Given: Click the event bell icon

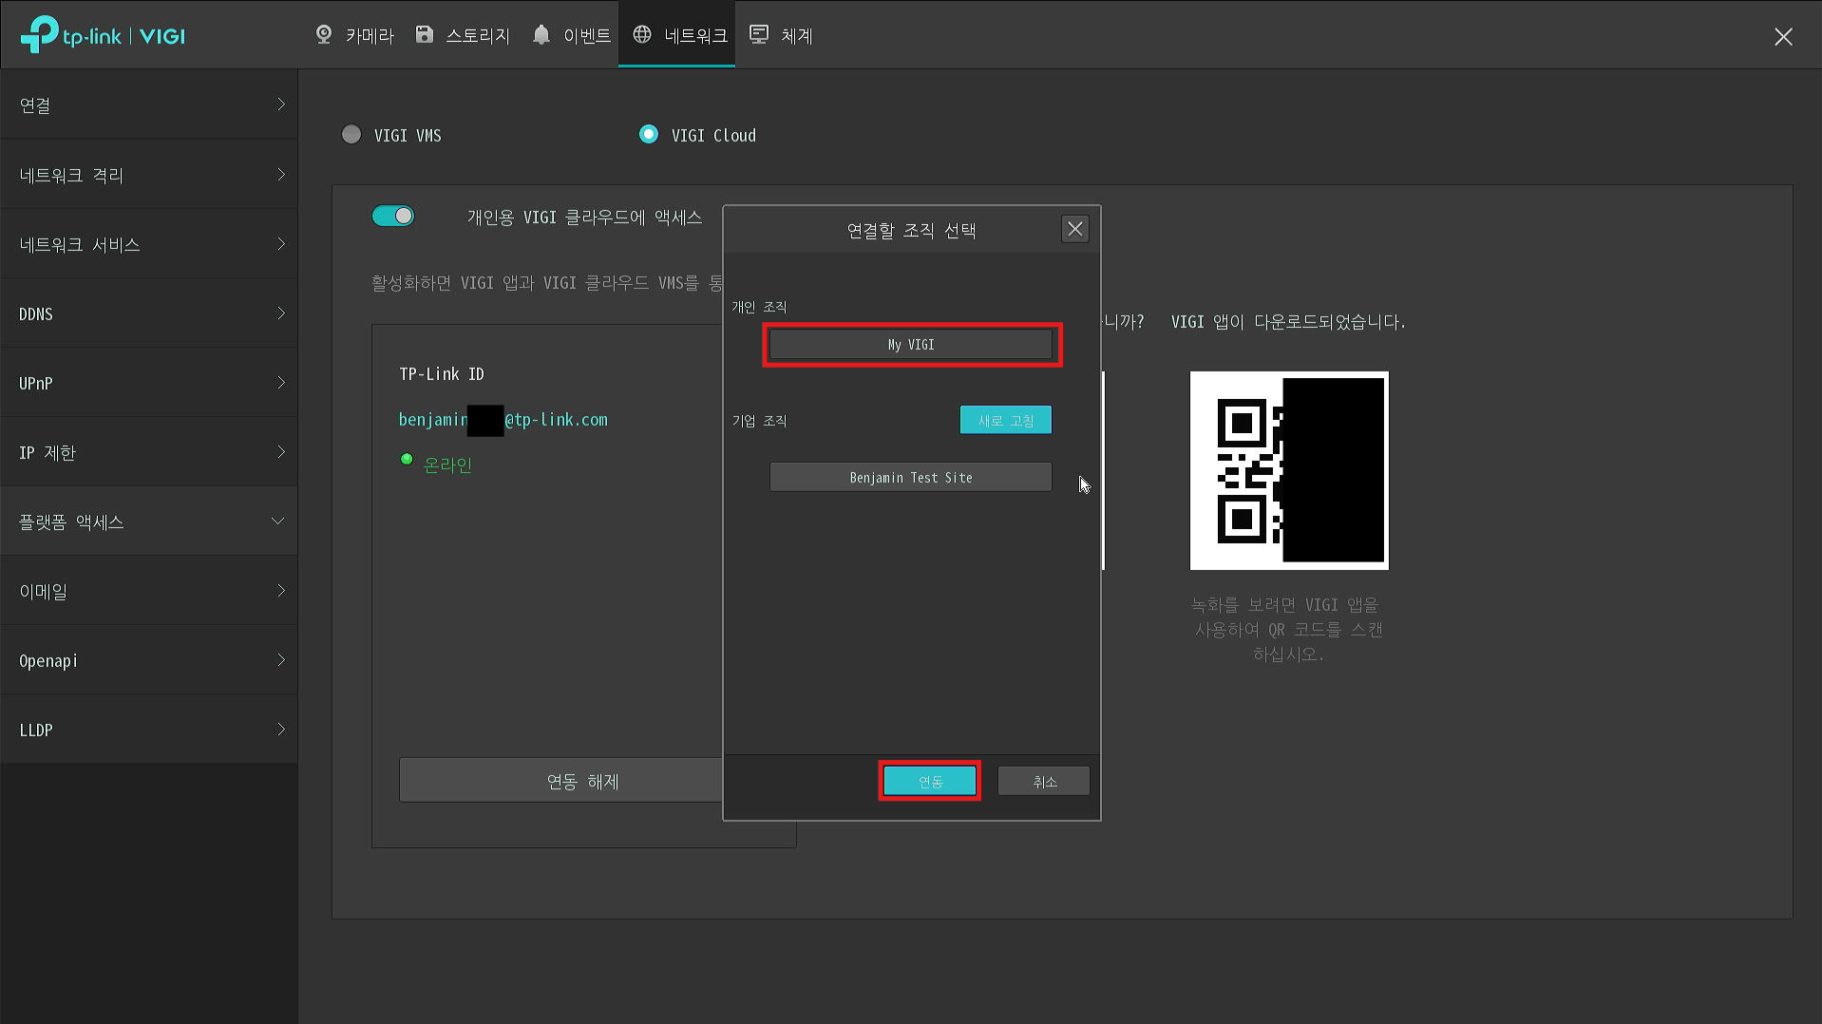Looking at the screenshot, I should coord(541,35).
